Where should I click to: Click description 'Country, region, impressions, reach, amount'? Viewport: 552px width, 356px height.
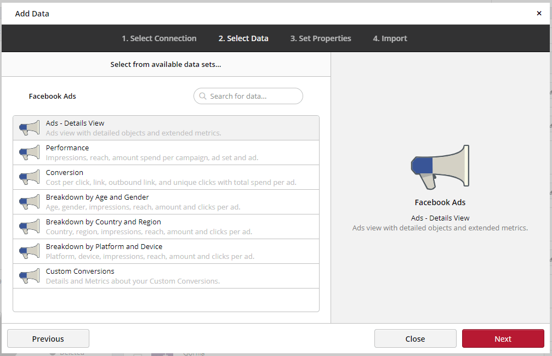[x=149, y=231]
